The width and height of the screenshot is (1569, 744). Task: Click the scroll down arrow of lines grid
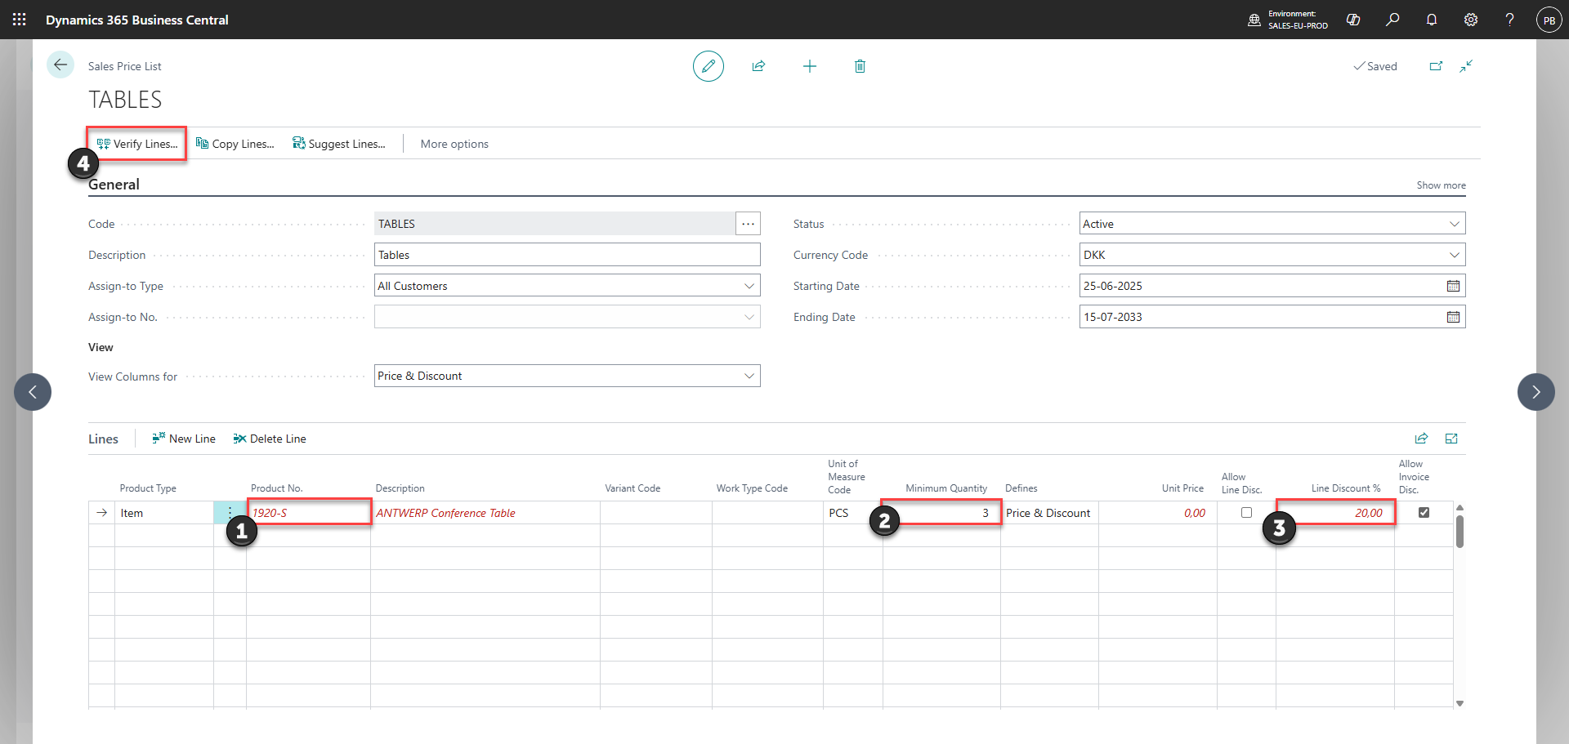coord(1459,703)
